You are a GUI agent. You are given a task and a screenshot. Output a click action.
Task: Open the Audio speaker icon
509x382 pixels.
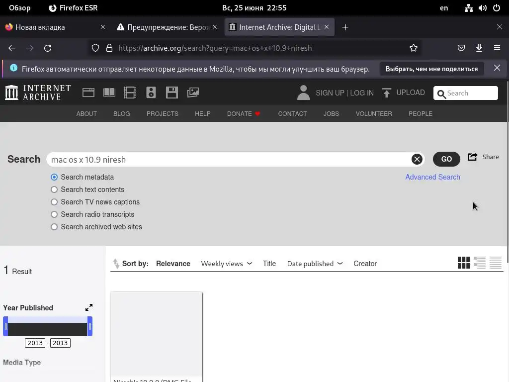[x=151, y=93]
